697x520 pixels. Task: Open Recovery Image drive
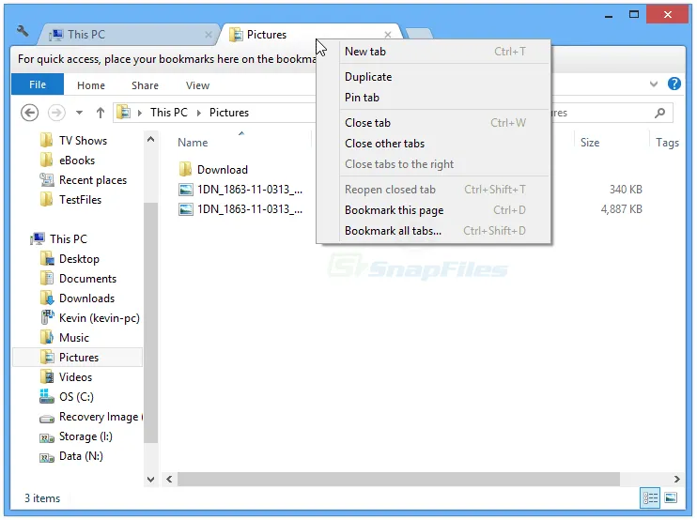point(91,417)
